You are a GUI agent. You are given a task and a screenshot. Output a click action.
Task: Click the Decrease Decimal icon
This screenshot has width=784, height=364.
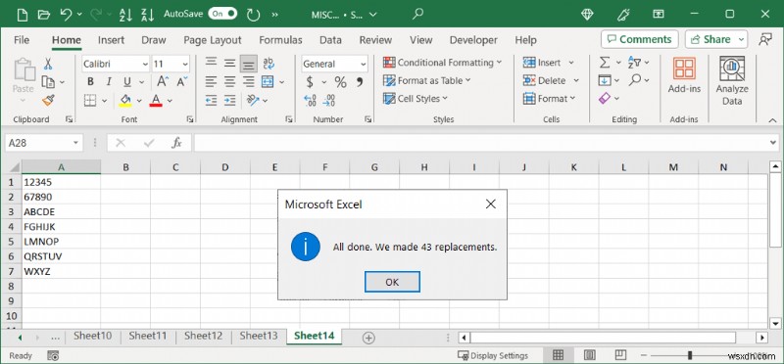328,101
